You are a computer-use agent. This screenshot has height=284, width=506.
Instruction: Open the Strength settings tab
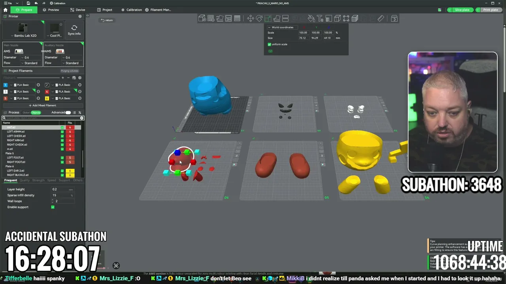(38, 180)
